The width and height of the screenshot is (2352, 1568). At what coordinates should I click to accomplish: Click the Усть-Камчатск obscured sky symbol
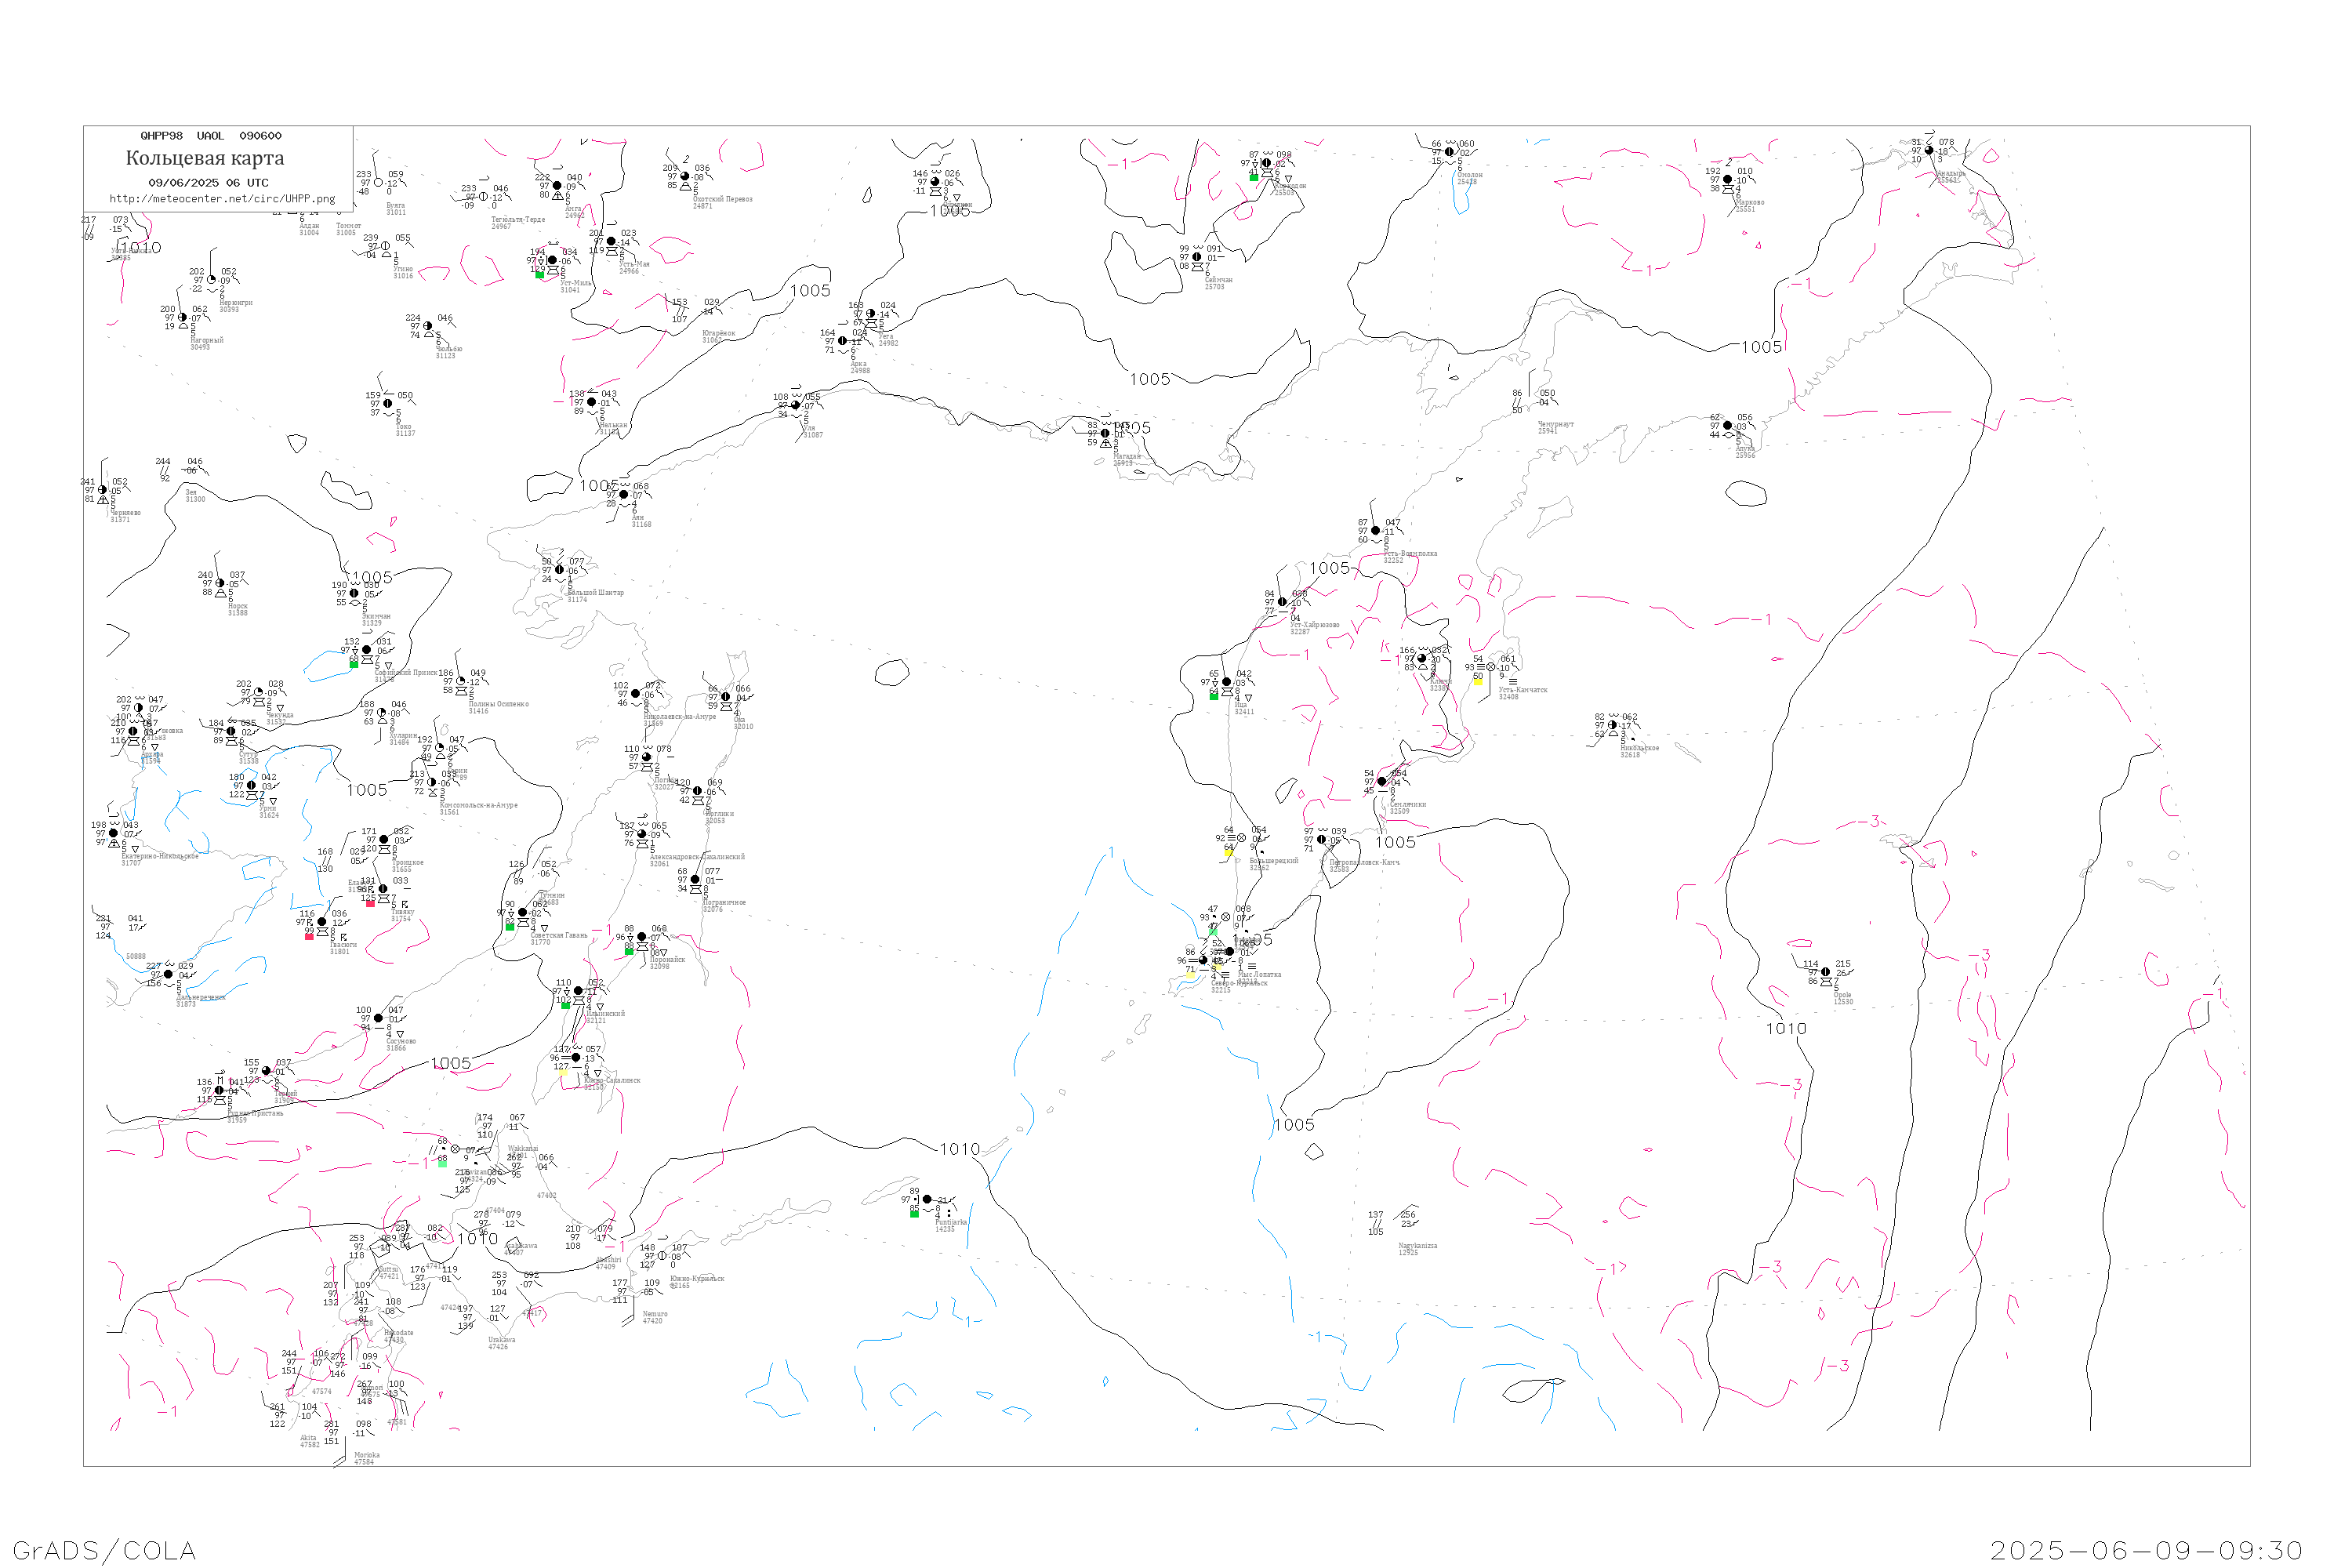click(x=1491, y=667)
